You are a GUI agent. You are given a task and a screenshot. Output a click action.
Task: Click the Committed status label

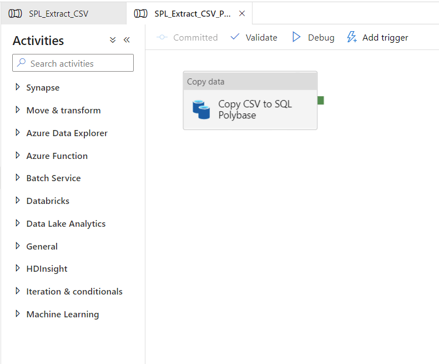coord(195,37)
